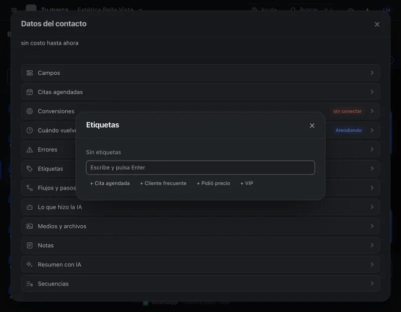Click the list icon beside Secuencias
Image resolution: width=401 pixels, height=312 pixels.
(30, 284)
